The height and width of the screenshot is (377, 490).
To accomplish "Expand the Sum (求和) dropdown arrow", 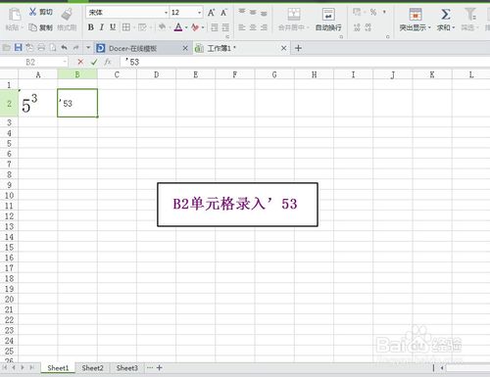I will (x=454, y=27).
